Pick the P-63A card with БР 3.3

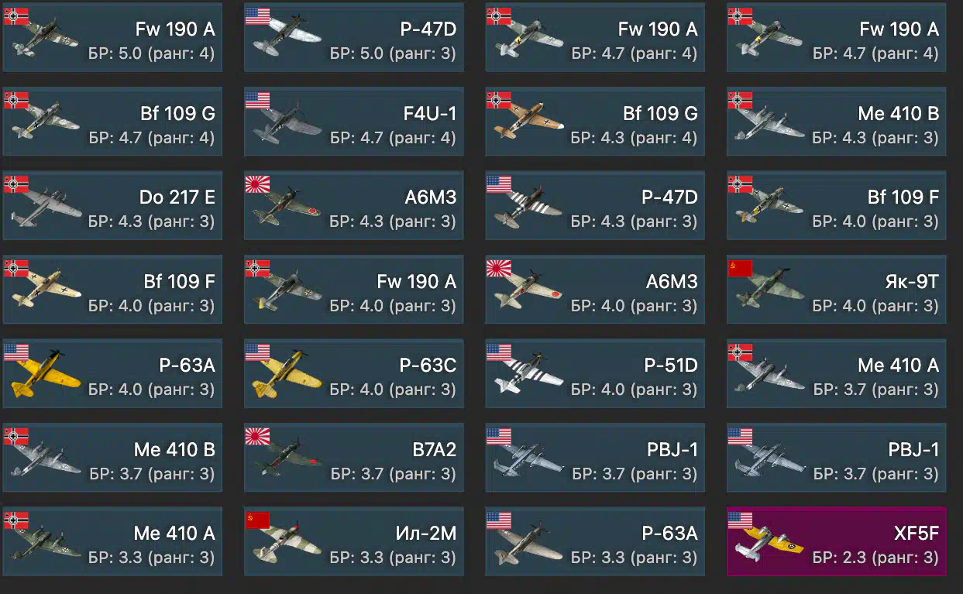tap(595, 541)
